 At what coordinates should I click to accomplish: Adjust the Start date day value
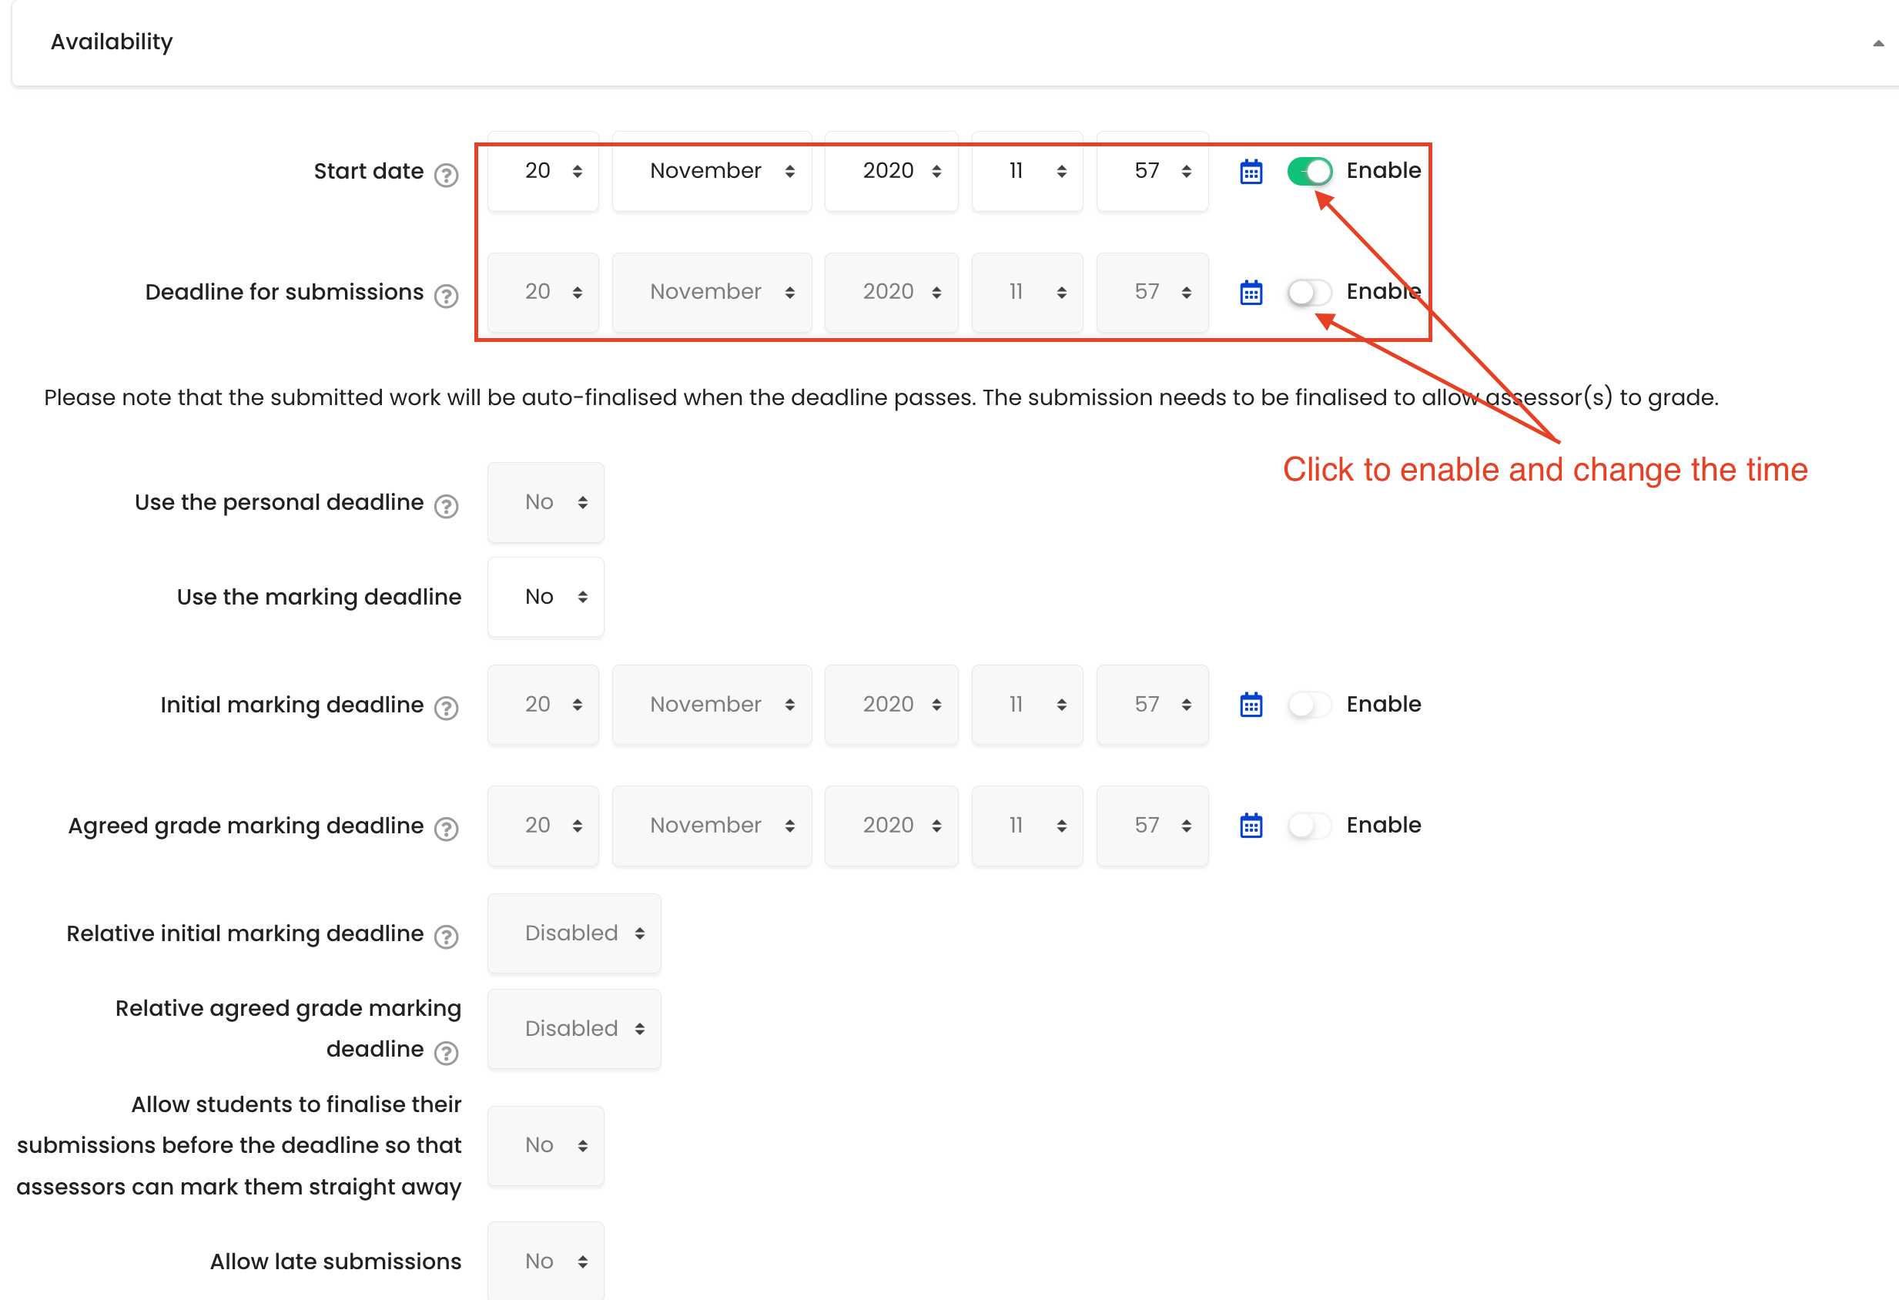tap(543, 171)
